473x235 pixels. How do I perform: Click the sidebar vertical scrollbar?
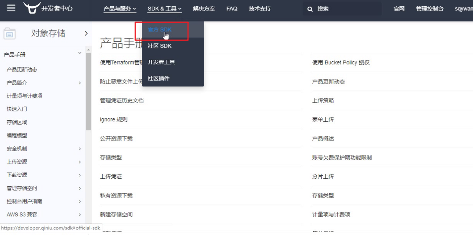tap(88, 91)
